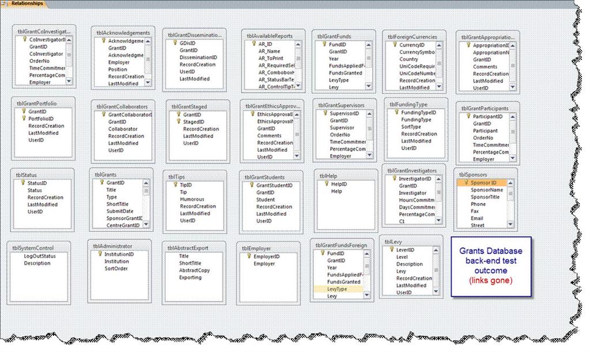Viewport: 590px width, 352px height.
Task: Click the key icon beside TipID
Action: [x=175, y=185]
